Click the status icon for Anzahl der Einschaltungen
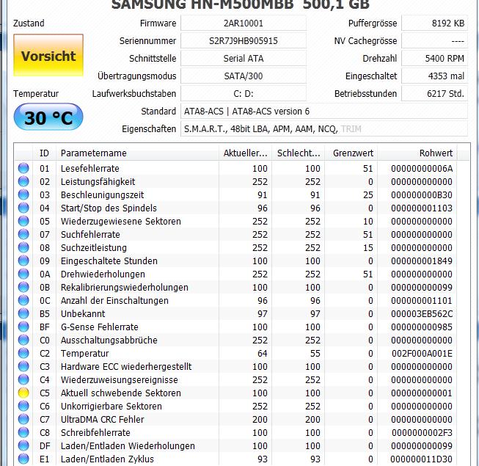The width and height of the screenshot is (479, 466). (x=23, y=300)
